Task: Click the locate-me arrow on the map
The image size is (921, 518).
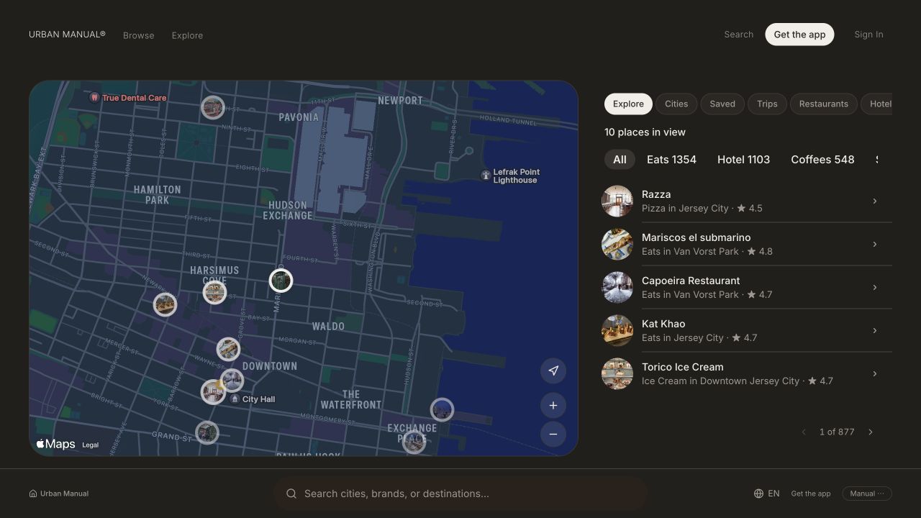Action: (553, 371)
